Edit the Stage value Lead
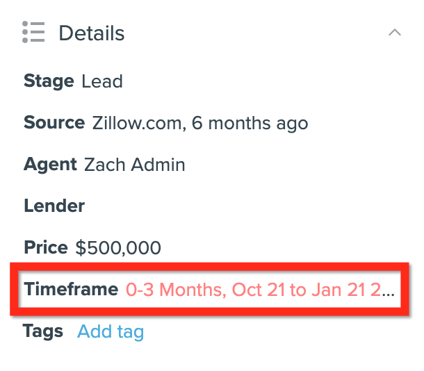 (102, 81)
